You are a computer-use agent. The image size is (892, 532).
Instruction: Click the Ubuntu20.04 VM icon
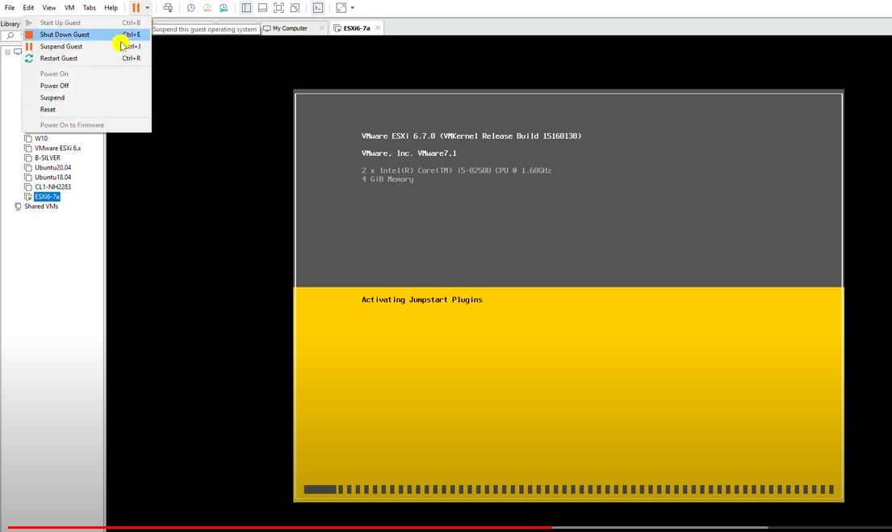point(28,167)
